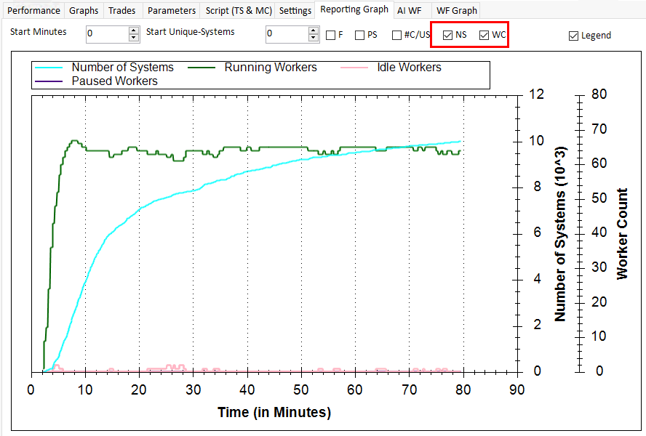Click the Start Minutes input field
This screenshot has height=436, width=646.
coord(106,34)
